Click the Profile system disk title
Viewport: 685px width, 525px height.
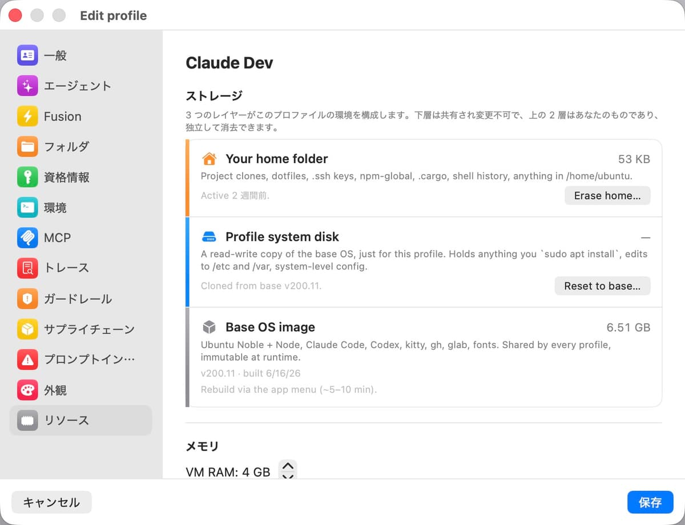(x=282, y=237)
